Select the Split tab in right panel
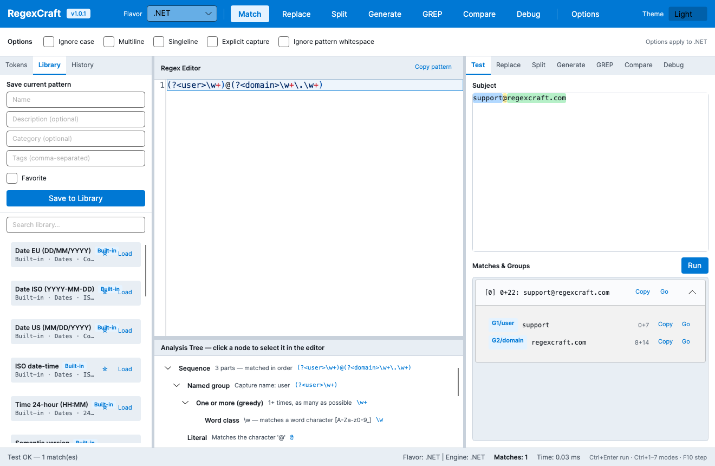 pyautogui.click(x=538, y=65)
